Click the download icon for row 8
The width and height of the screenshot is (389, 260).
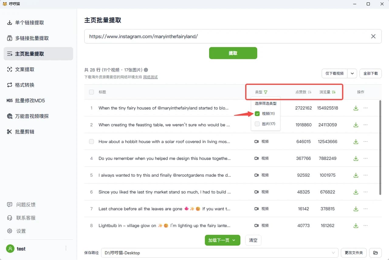pos(356,226)
